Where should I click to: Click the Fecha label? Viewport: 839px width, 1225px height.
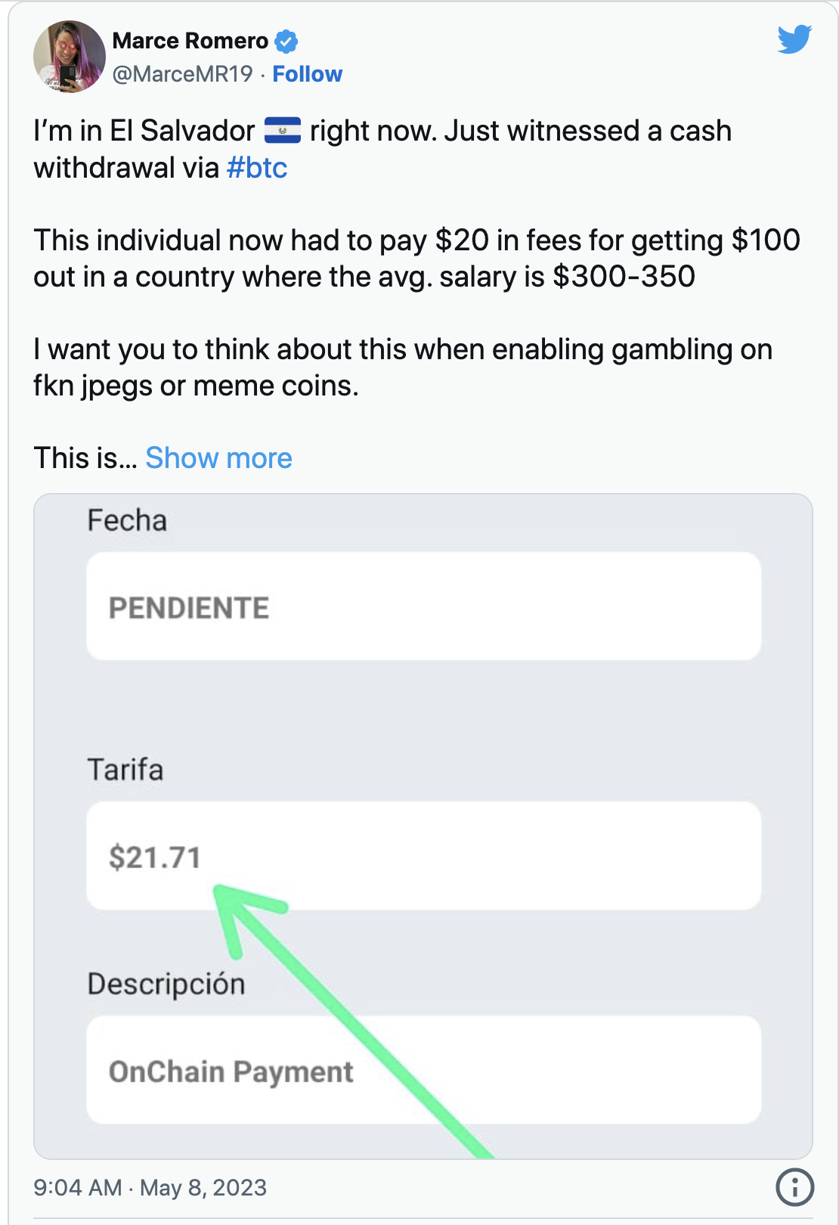point(127,520)
